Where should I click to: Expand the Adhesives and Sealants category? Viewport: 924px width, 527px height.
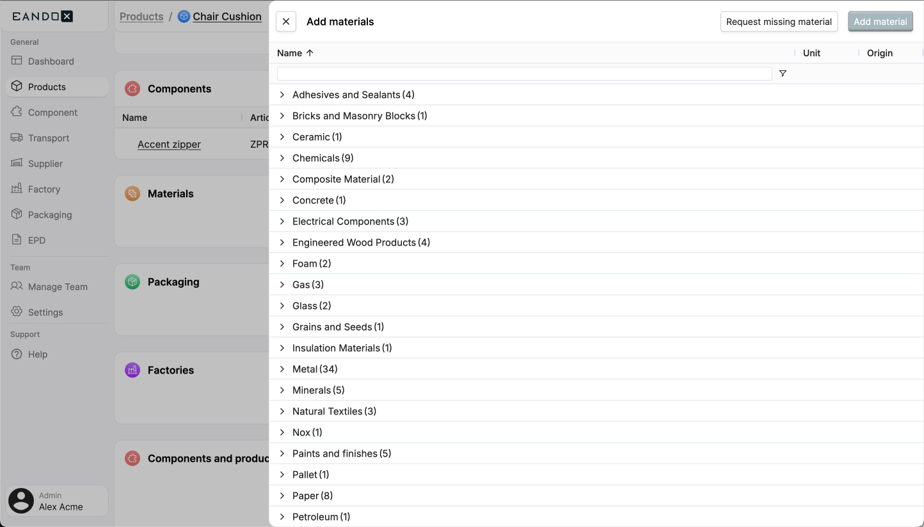282,95
